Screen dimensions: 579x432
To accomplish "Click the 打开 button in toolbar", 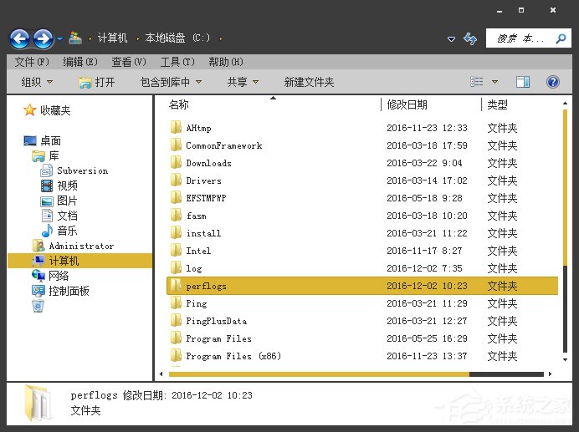I will 97,82.
